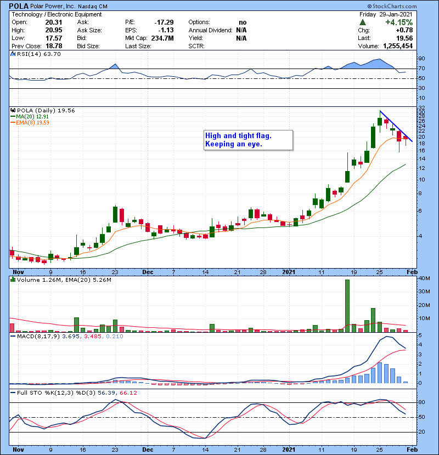This screenshot has width=439, height=455.
Task: Click the RSI panel chart icon
Action: coord(13,54)
